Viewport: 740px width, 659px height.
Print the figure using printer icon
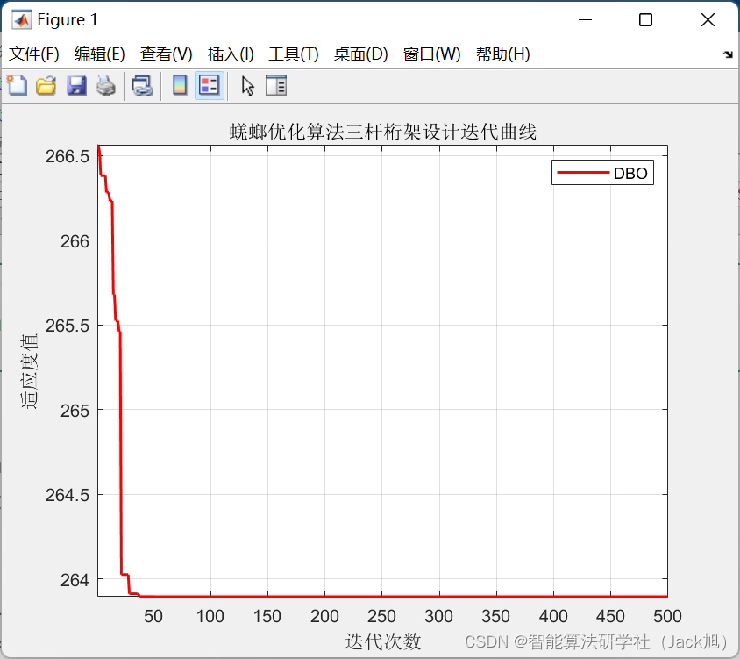(x=106, y=85)
